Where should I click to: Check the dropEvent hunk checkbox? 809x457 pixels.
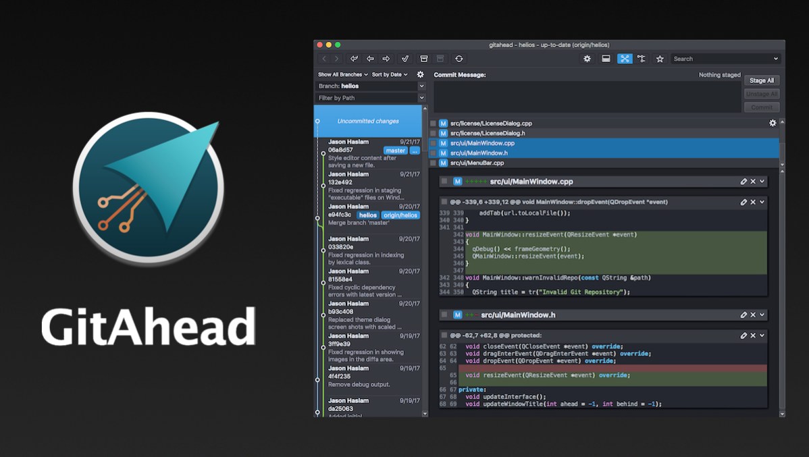(x=444, y=203)
